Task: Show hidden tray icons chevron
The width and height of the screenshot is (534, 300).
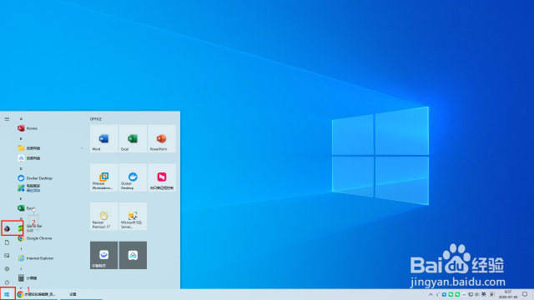Action: 431,294
